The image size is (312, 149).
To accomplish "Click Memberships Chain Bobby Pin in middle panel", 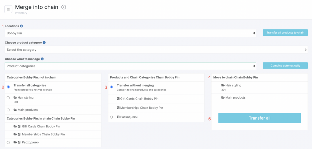I will click(x=141, y=108).
